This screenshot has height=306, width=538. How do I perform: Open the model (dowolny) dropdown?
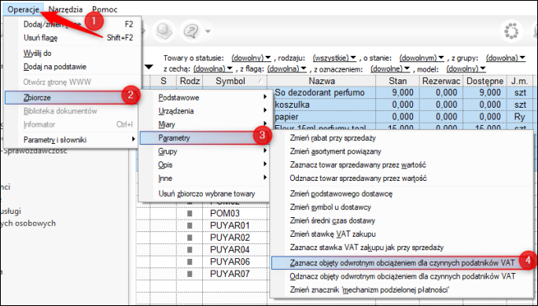[466, 69]
